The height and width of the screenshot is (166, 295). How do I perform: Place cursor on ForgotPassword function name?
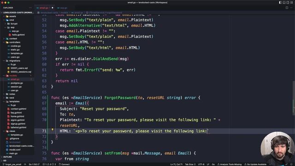pos(120,98)
